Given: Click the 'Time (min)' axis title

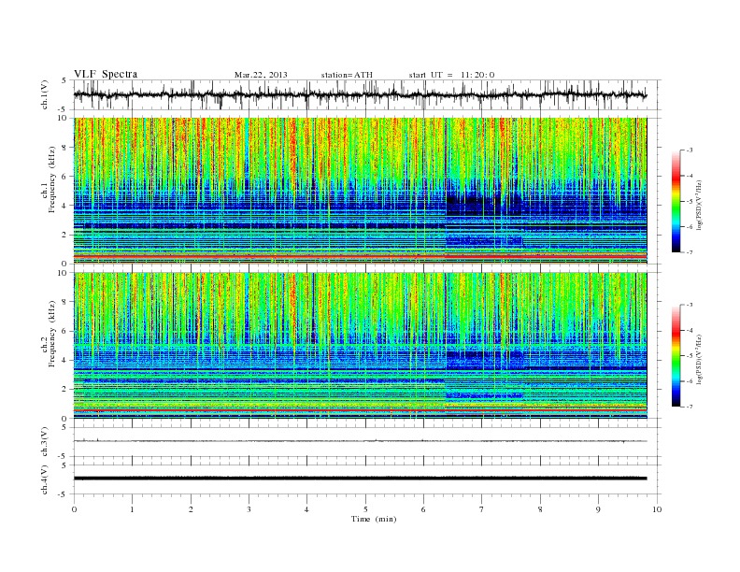Looking at the screenshot, I should point(374,519).
